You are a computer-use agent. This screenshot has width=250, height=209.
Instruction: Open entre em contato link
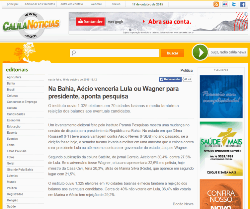tap(72, 4)
